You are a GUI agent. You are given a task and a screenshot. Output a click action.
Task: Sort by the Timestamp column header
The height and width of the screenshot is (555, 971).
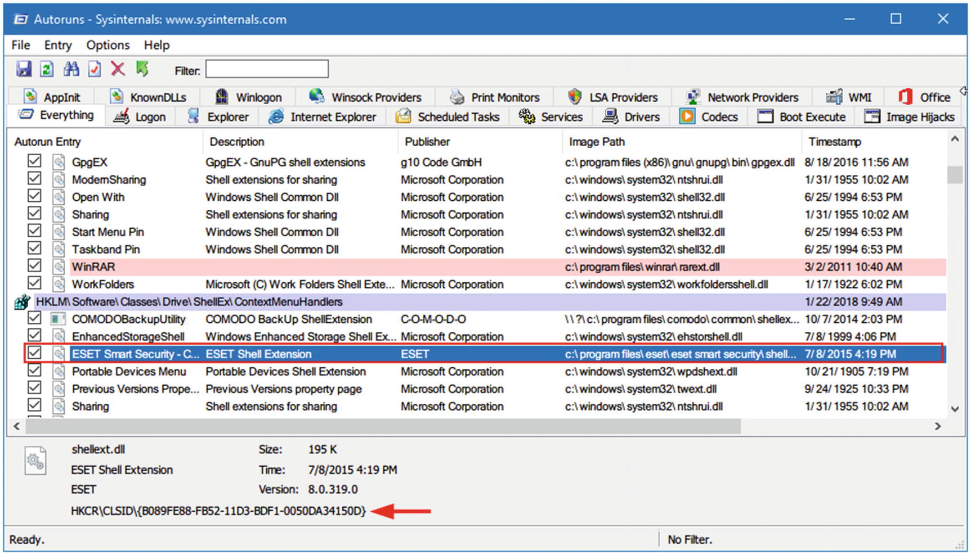[x=834, y=142]
